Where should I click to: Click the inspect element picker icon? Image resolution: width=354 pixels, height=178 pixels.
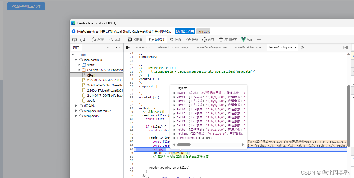[75, 39]
